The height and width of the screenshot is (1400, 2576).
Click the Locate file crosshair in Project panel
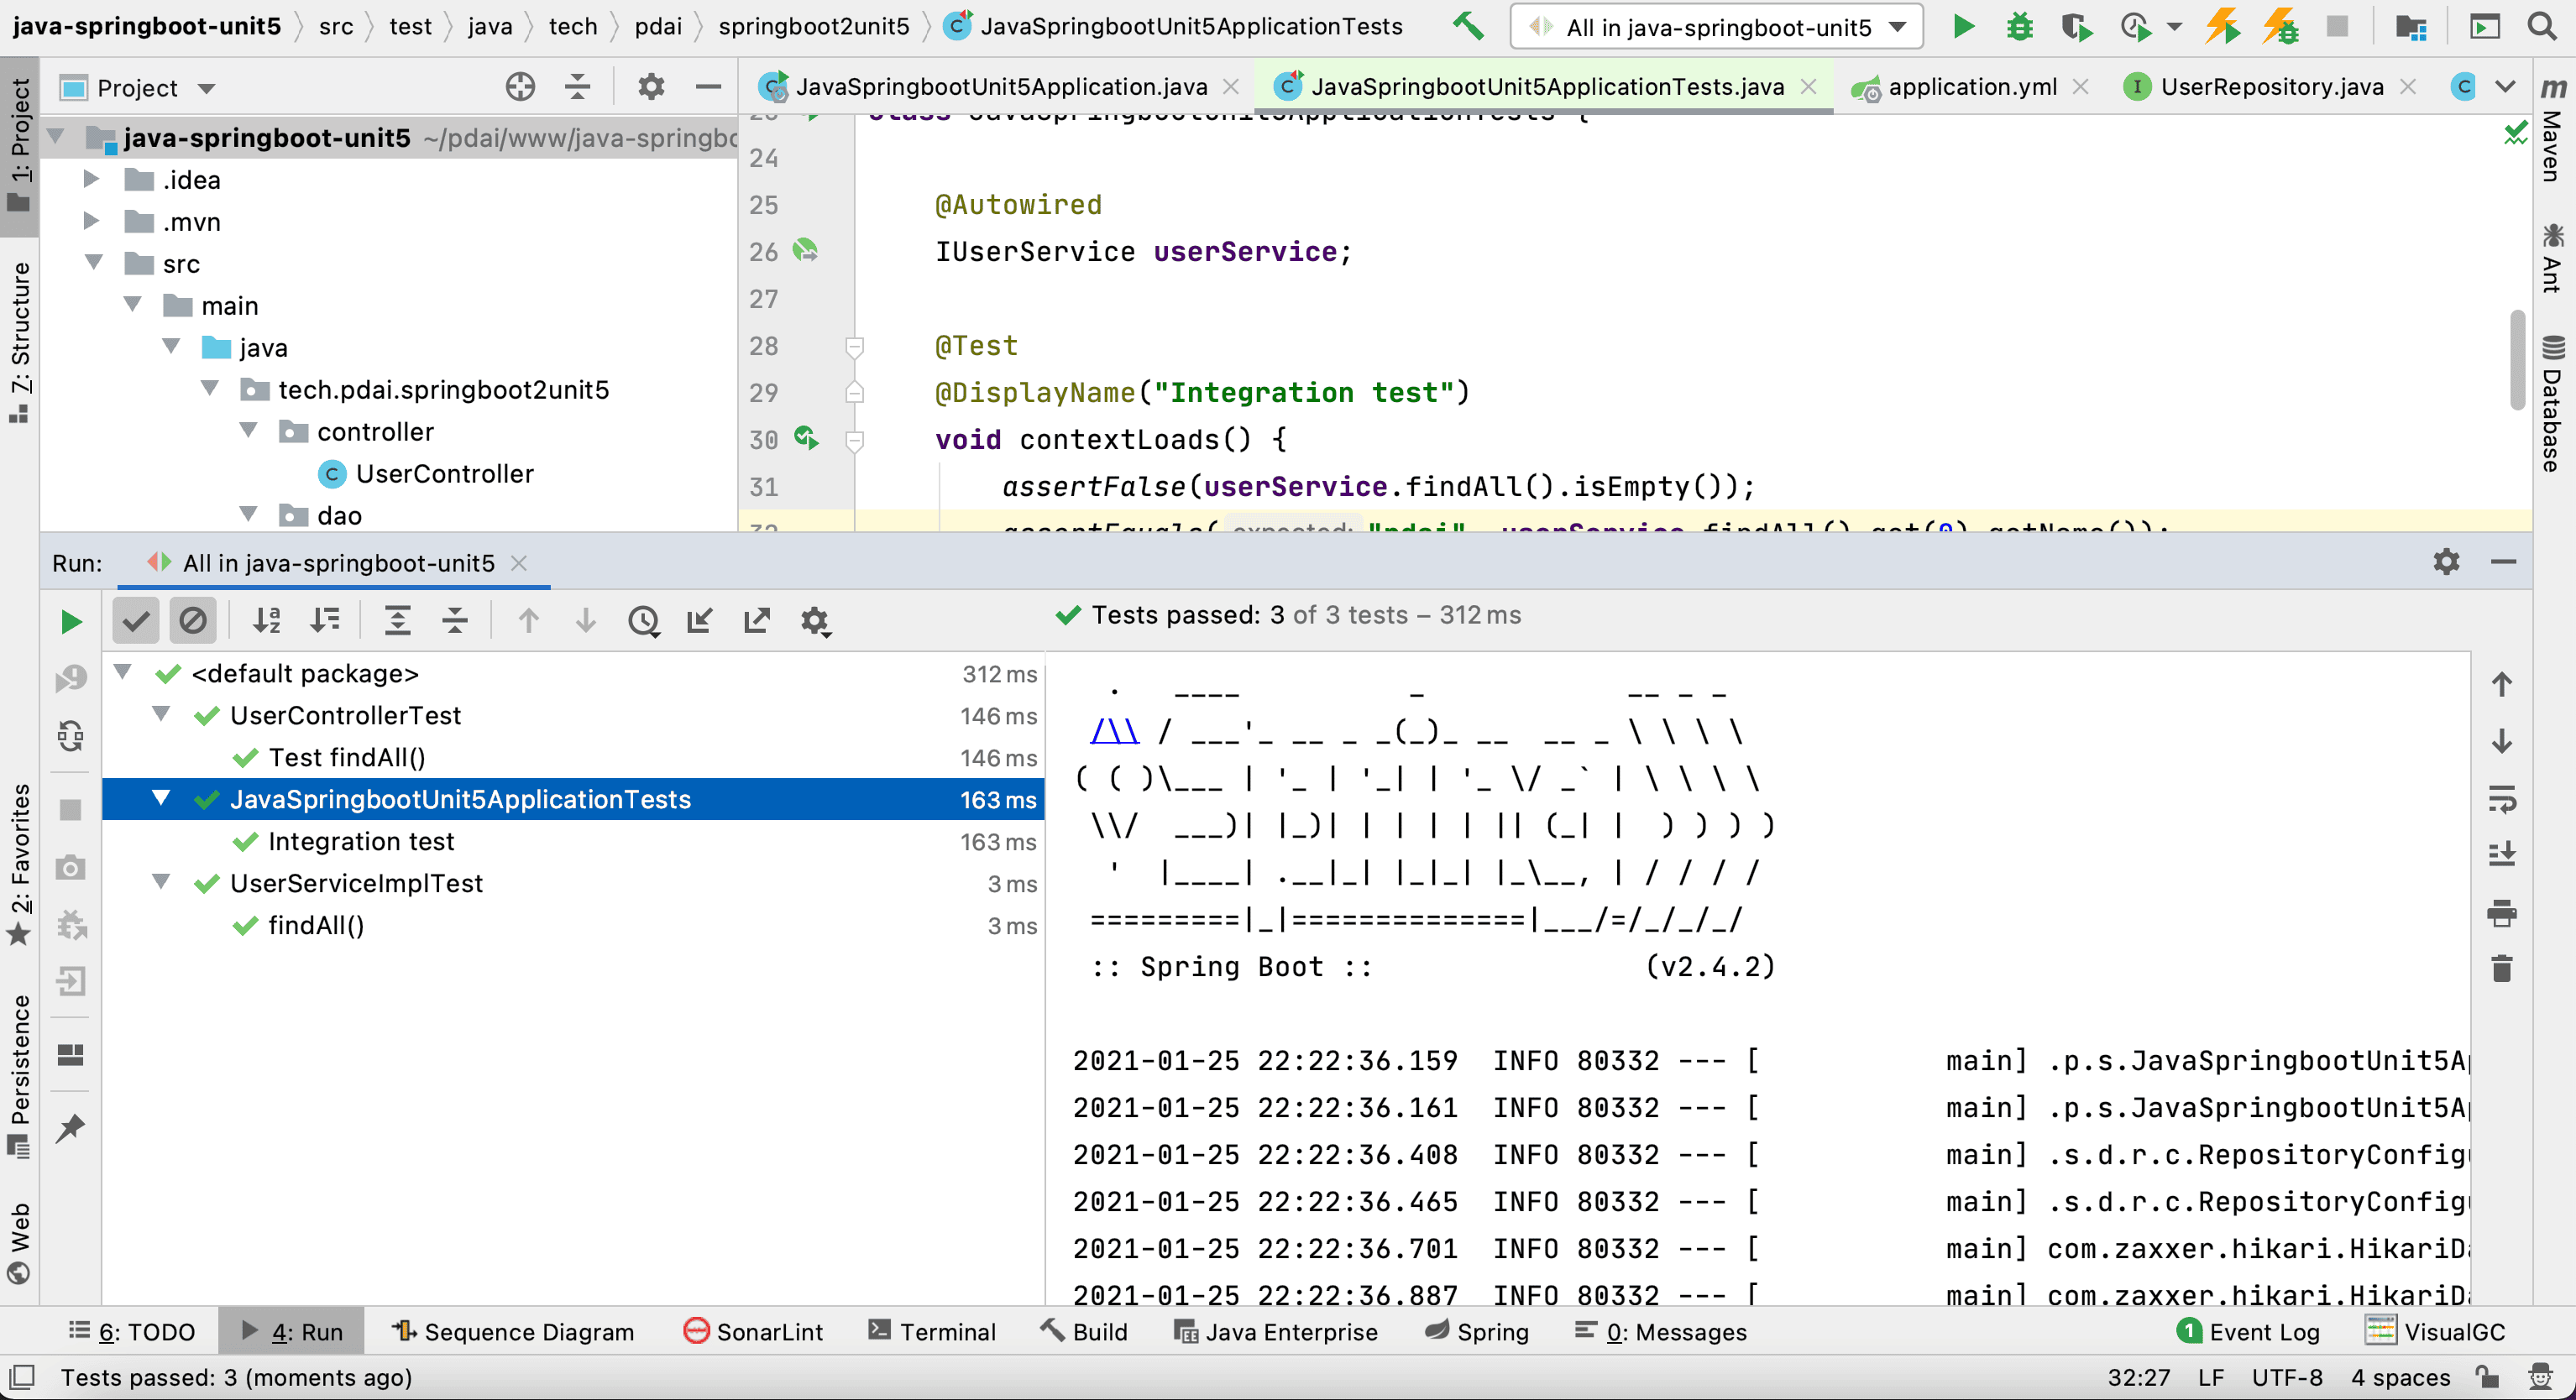point(520,88)
